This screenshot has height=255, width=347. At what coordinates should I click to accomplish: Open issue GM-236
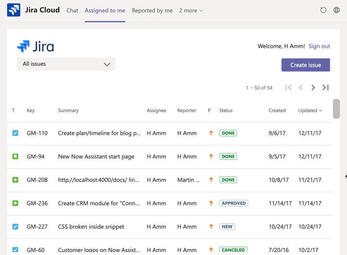coord(37,203)
